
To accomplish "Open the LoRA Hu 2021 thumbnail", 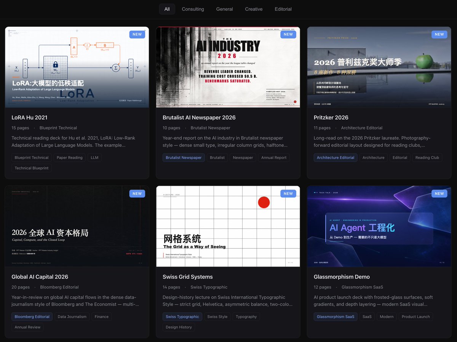I will 77,67.
